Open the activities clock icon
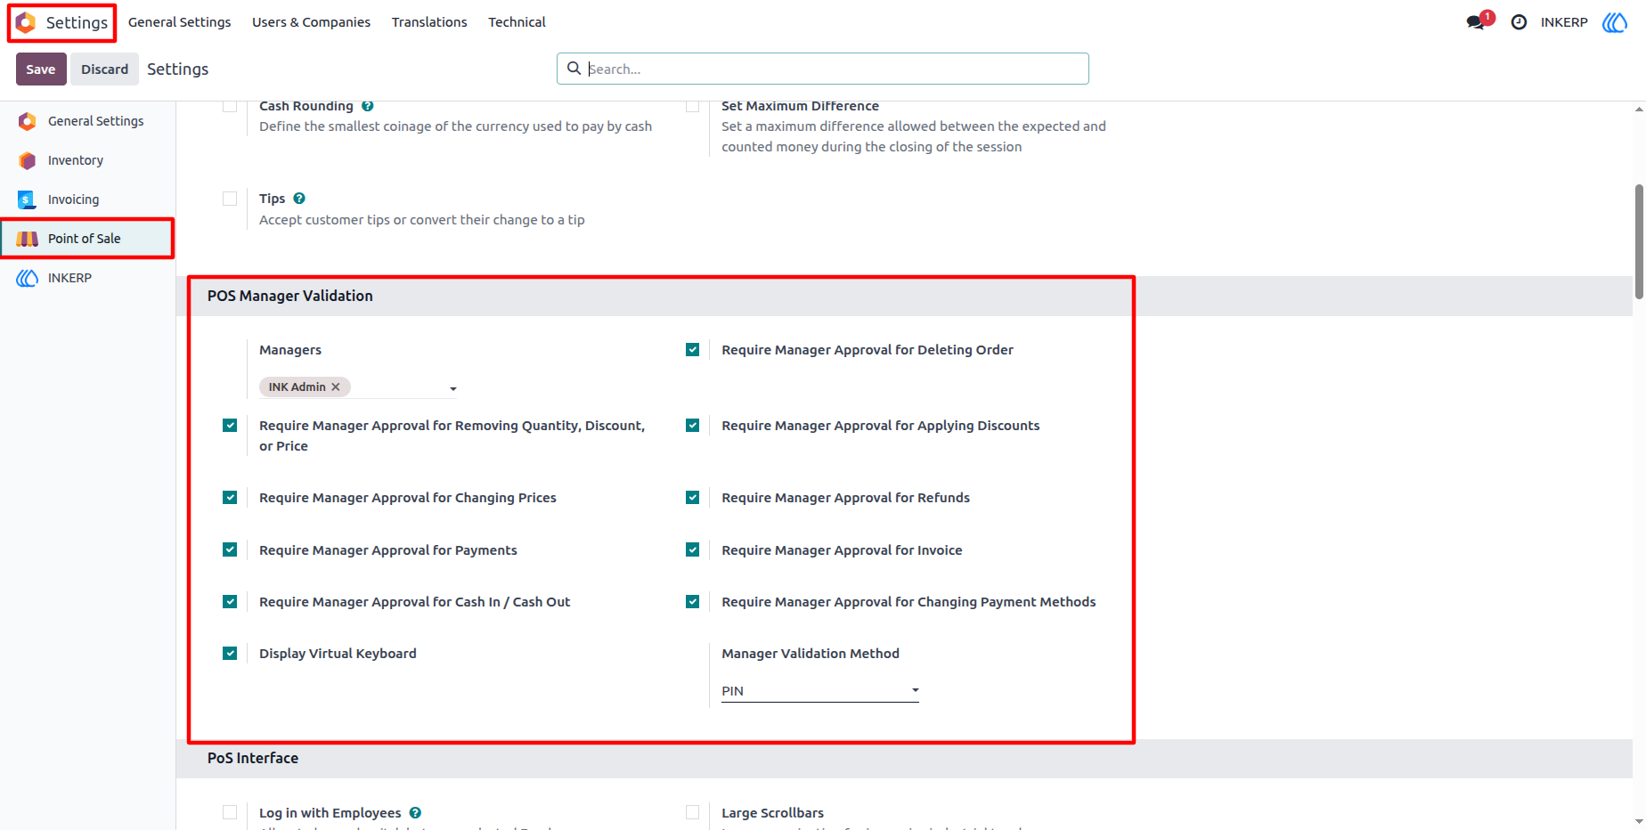The width and height of the screenshot is (1646, 830). [x=1519, y=22]
